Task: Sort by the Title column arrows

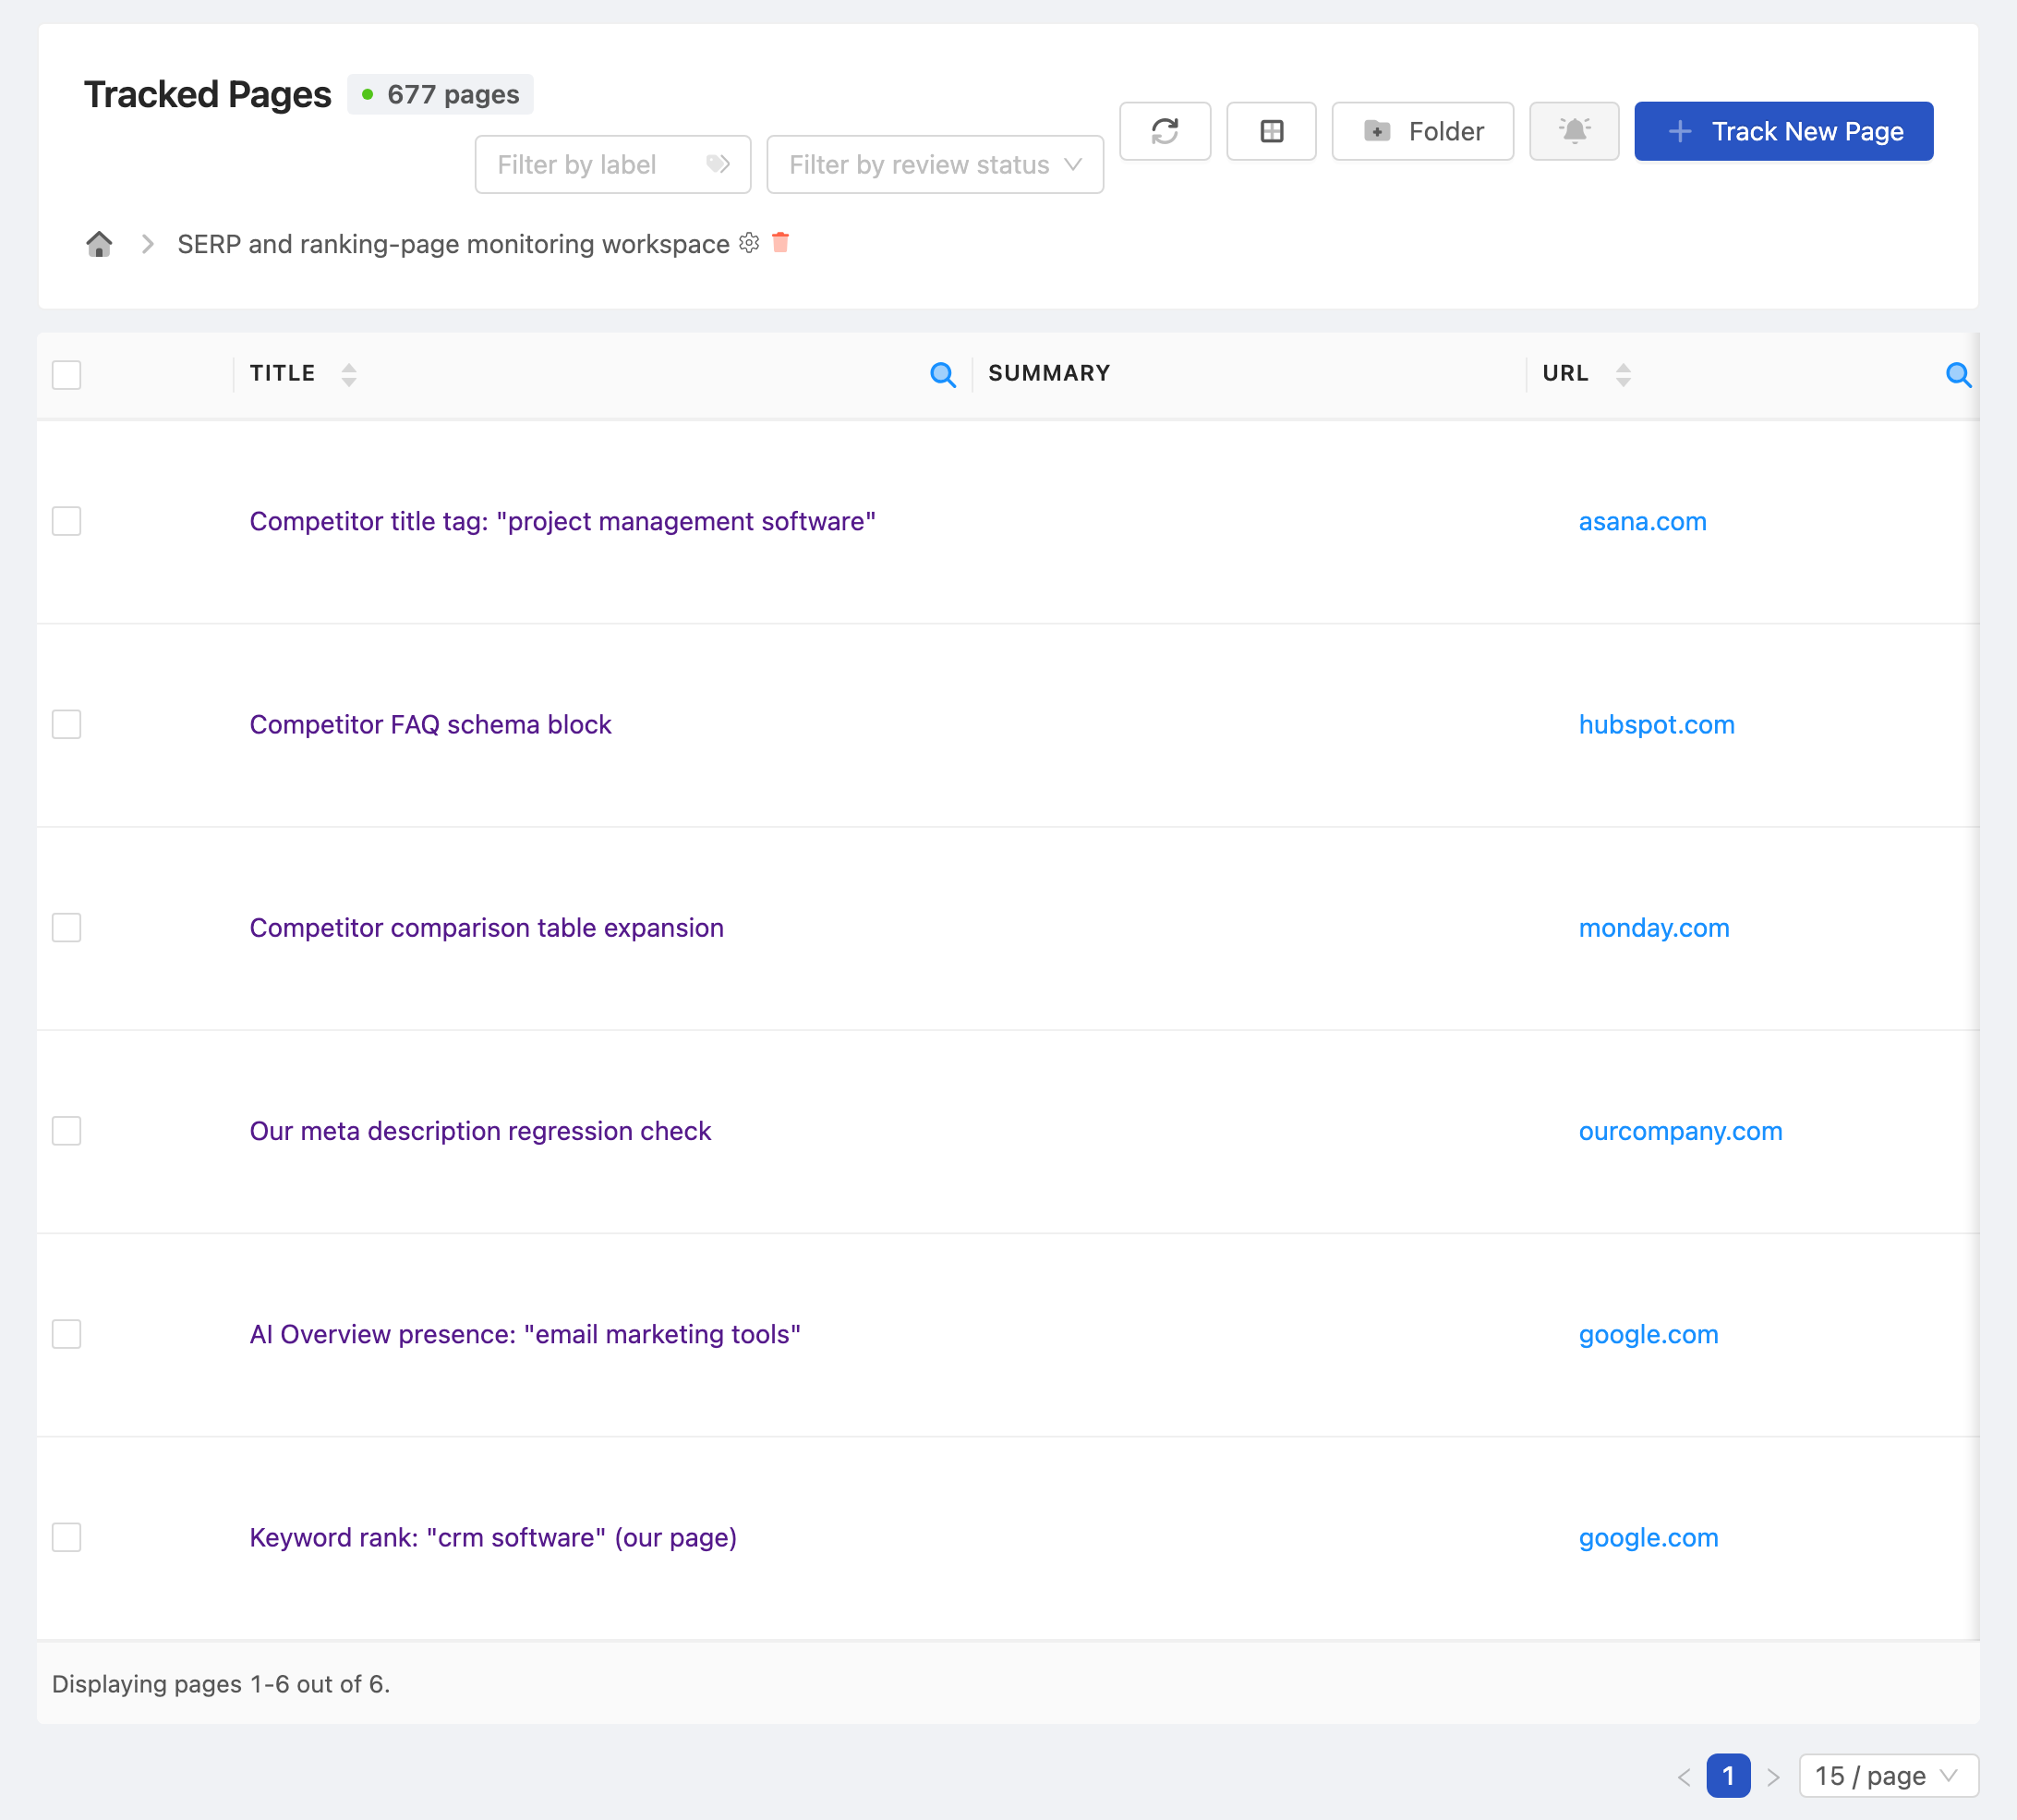Action: pyautogui.click(x=349, y=375)
